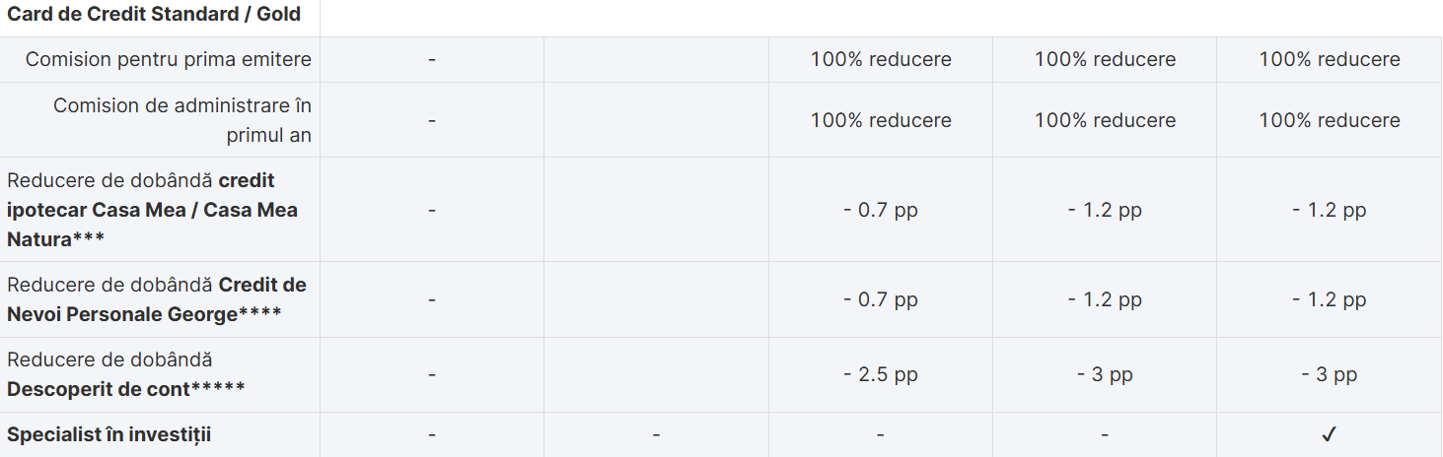
Task: Click the dash in credit ipotecar row
Action: tap(432, 210)
